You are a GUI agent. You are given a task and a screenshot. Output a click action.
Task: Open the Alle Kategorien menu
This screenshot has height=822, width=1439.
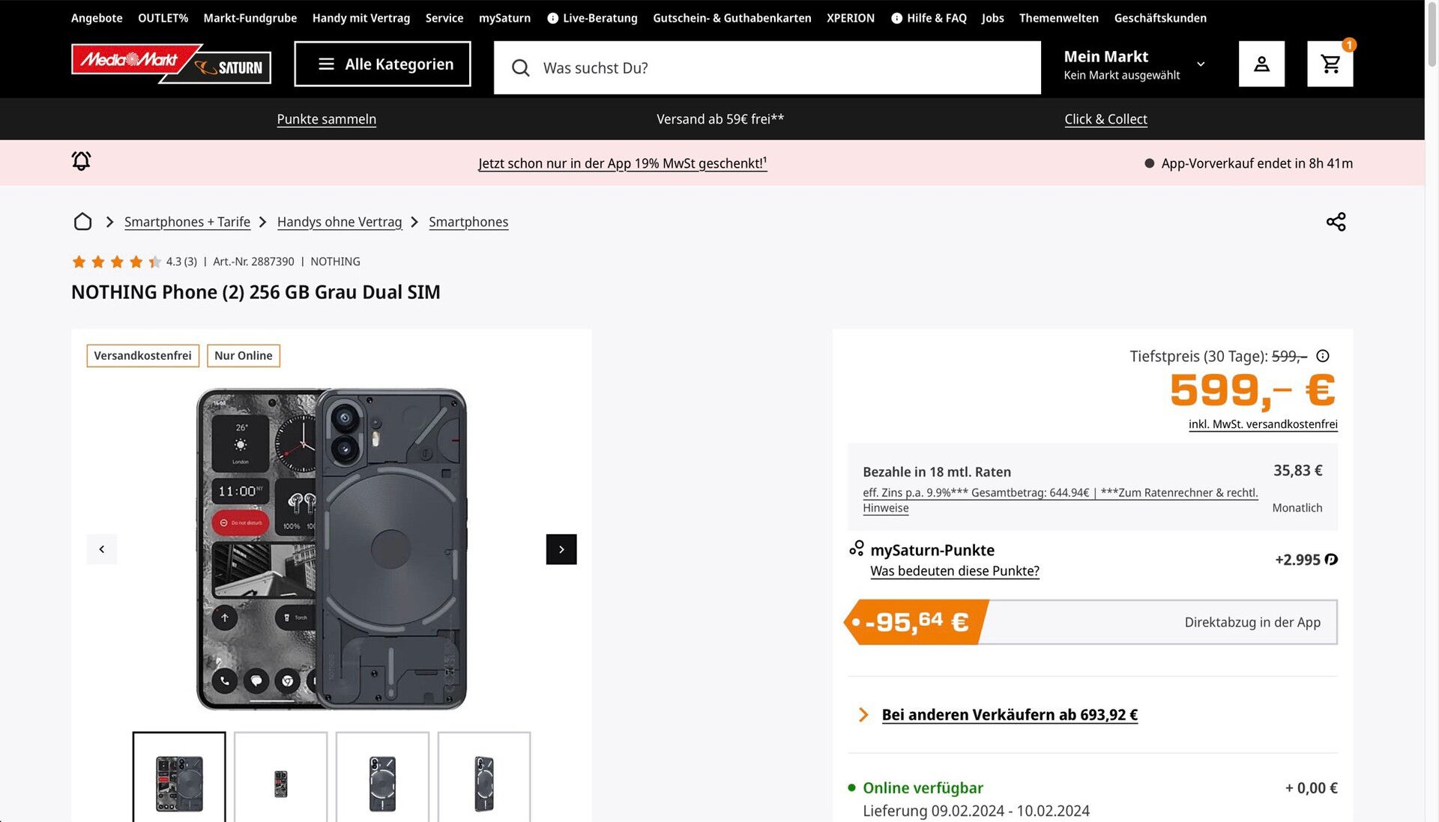tap(382, 64)
